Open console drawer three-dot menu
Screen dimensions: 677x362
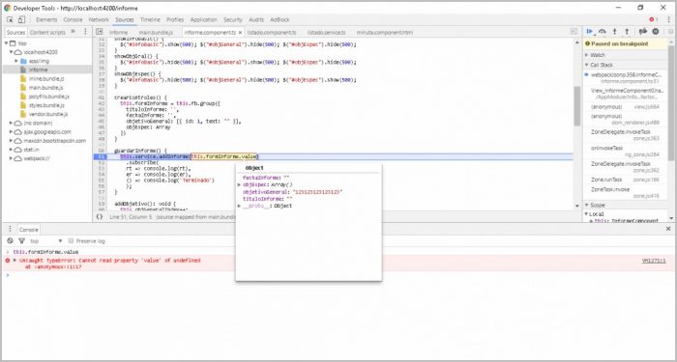(x=10, y=230)
